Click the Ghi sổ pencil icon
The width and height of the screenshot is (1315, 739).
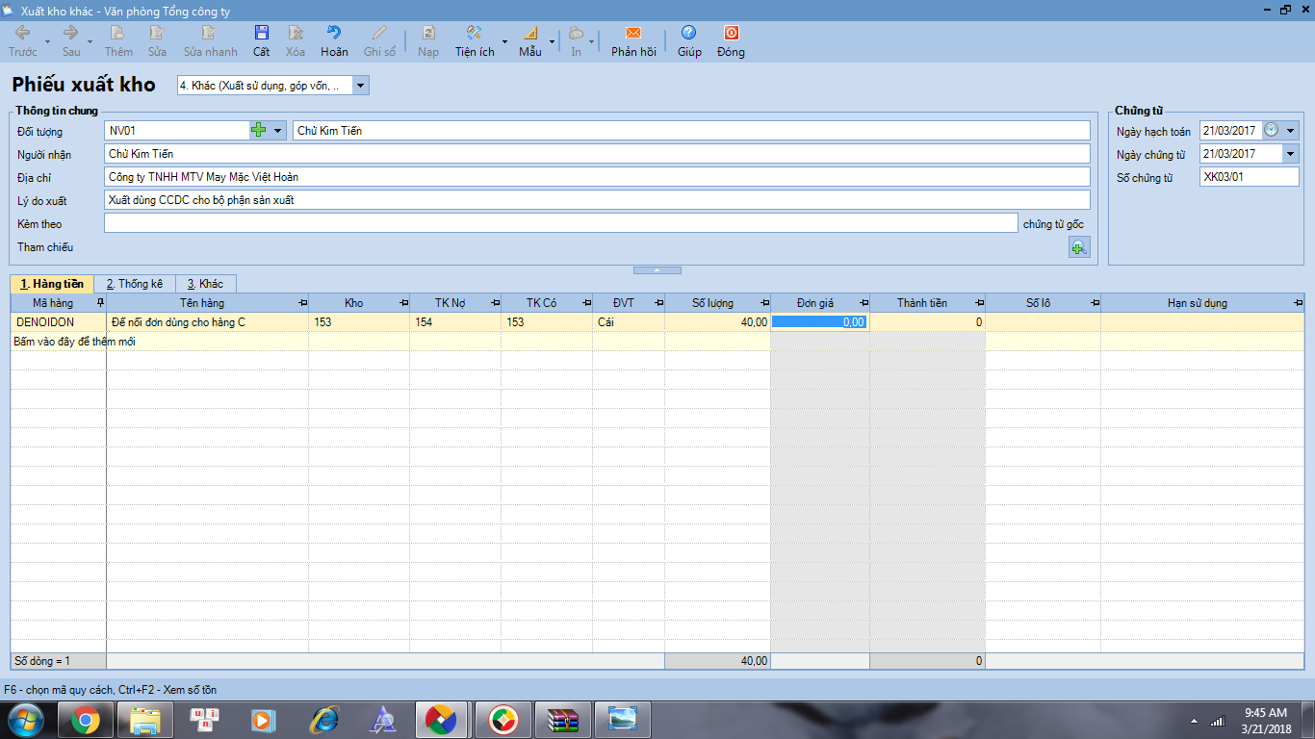coord(379,33)
